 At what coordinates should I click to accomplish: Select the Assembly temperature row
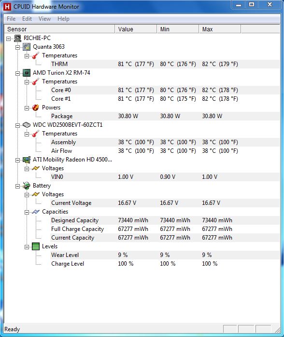coord(165,142)
